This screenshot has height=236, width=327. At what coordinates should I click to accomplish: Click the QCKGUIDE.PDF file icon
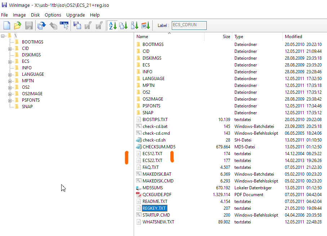[139, 195]
